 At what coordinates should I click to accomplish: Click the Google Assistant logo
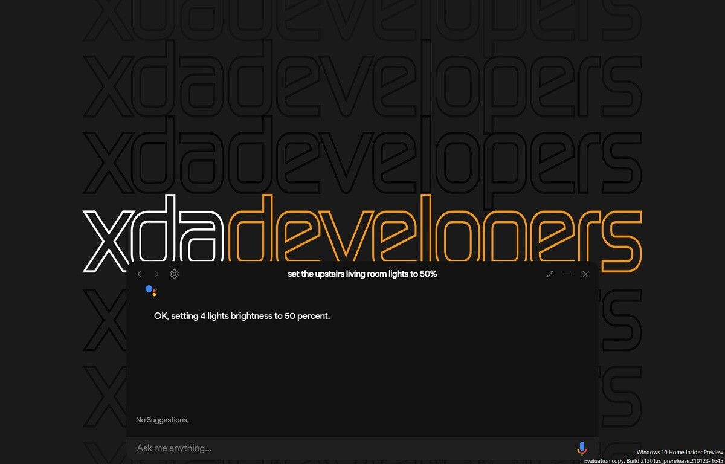(151, 292)
